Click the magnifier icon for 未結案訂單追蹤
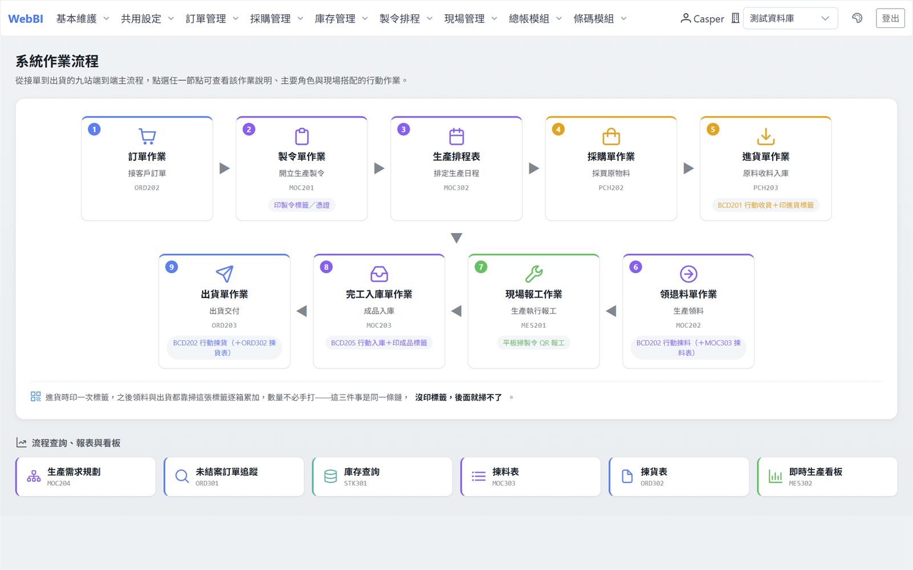 [182, 477]
